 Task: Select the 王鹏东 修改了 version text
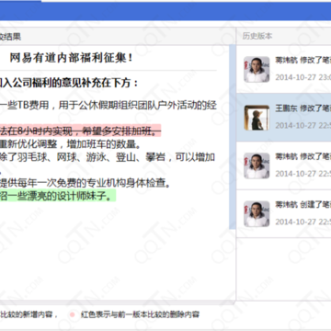click(303, 108)
